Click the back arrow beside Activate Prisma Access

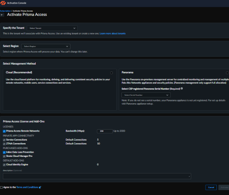(x=2, y=14)
